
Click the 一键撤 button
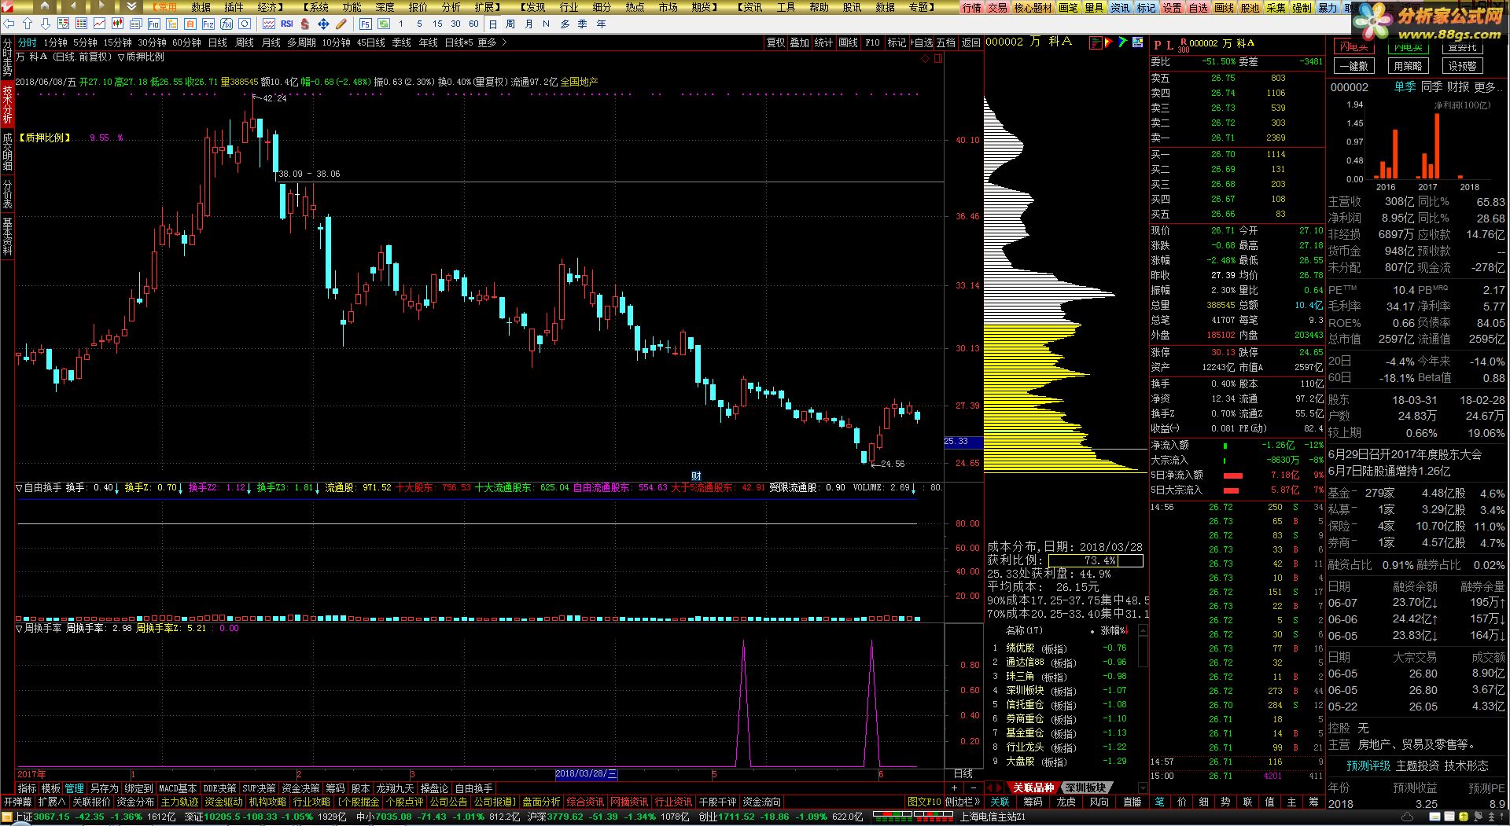coord(1353,66)
